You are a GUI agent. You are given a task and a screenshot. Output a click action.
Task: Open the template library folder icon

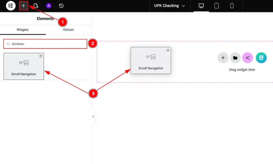pos(235,58)
